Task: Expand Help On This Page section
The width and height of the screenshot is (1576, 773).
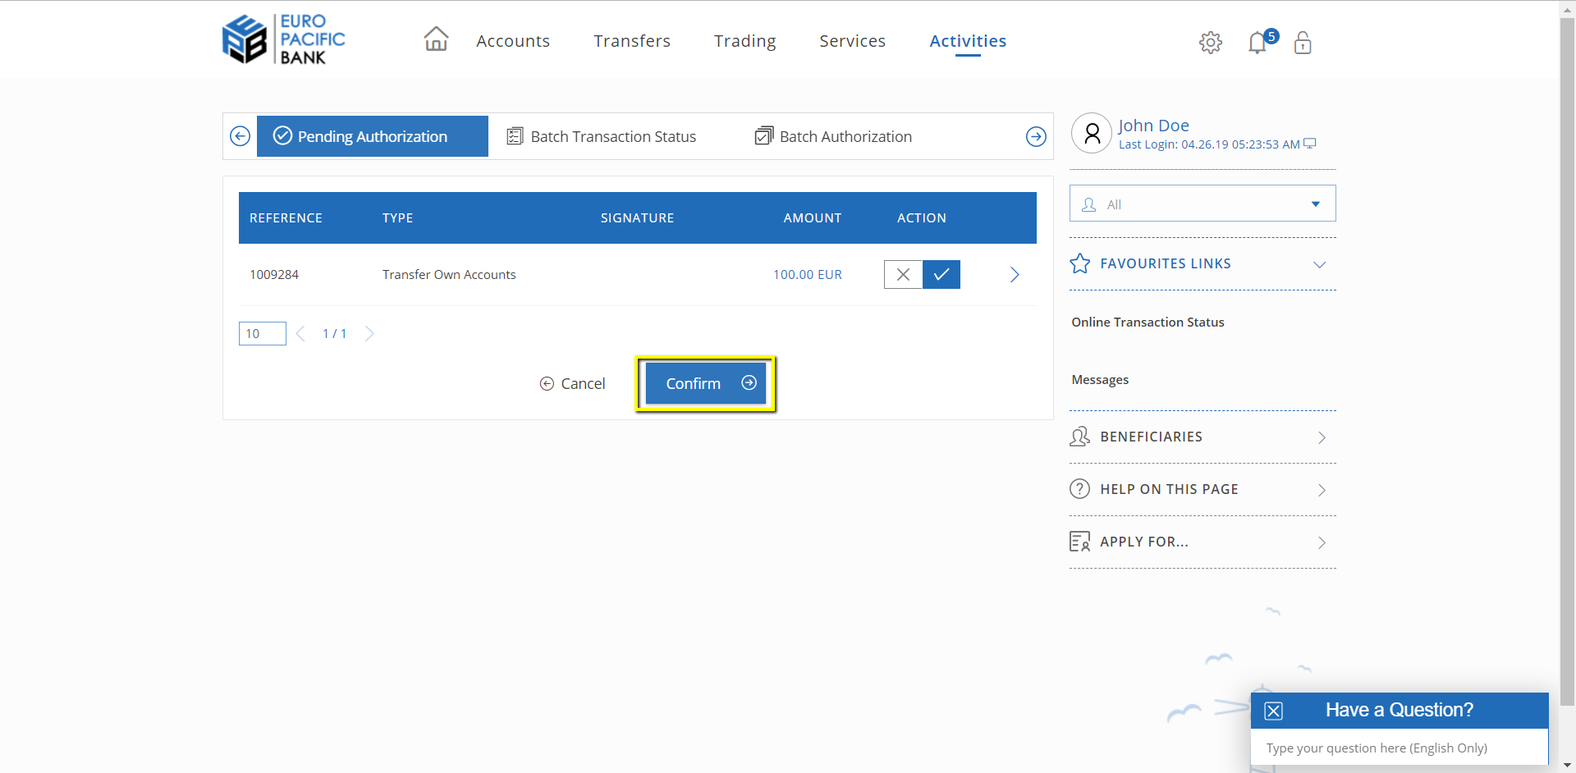Action: pyautogui.click(x=1203, y=490)
